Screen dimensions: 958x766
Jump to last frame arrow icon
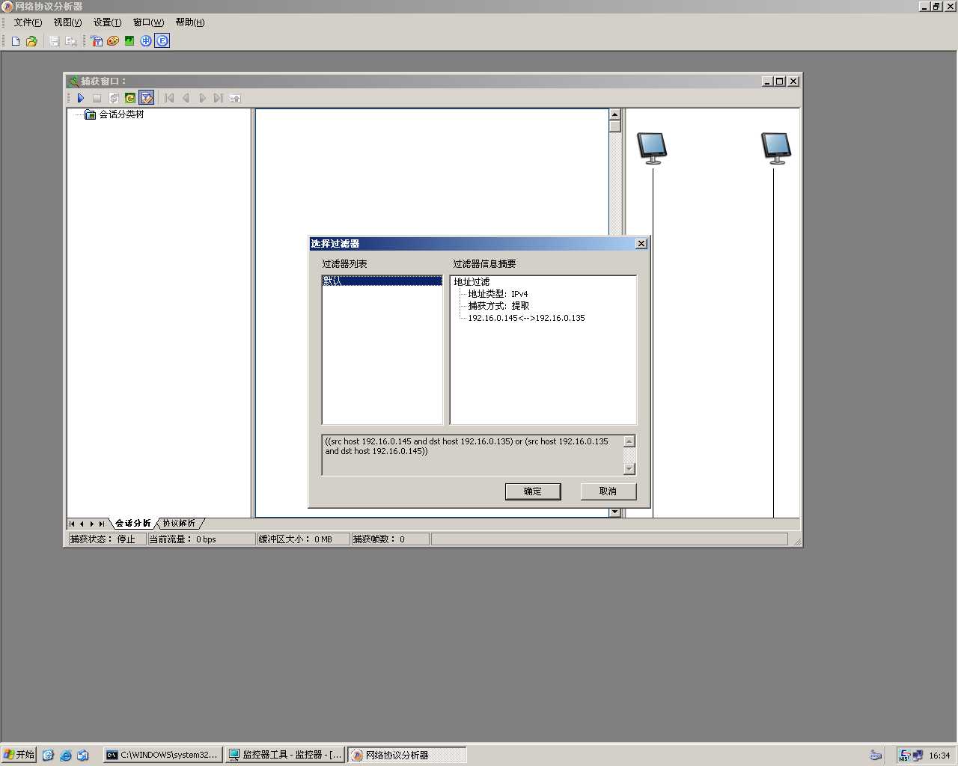coord(219,98)
